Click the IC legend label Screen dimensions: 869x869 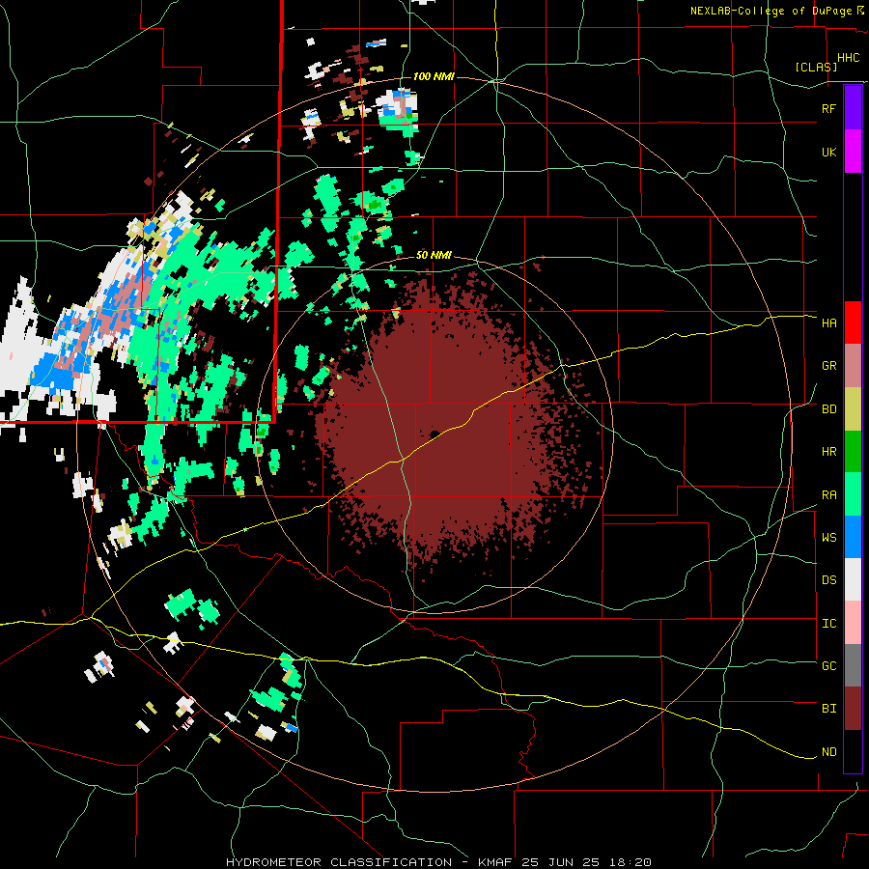coord(828,624)
